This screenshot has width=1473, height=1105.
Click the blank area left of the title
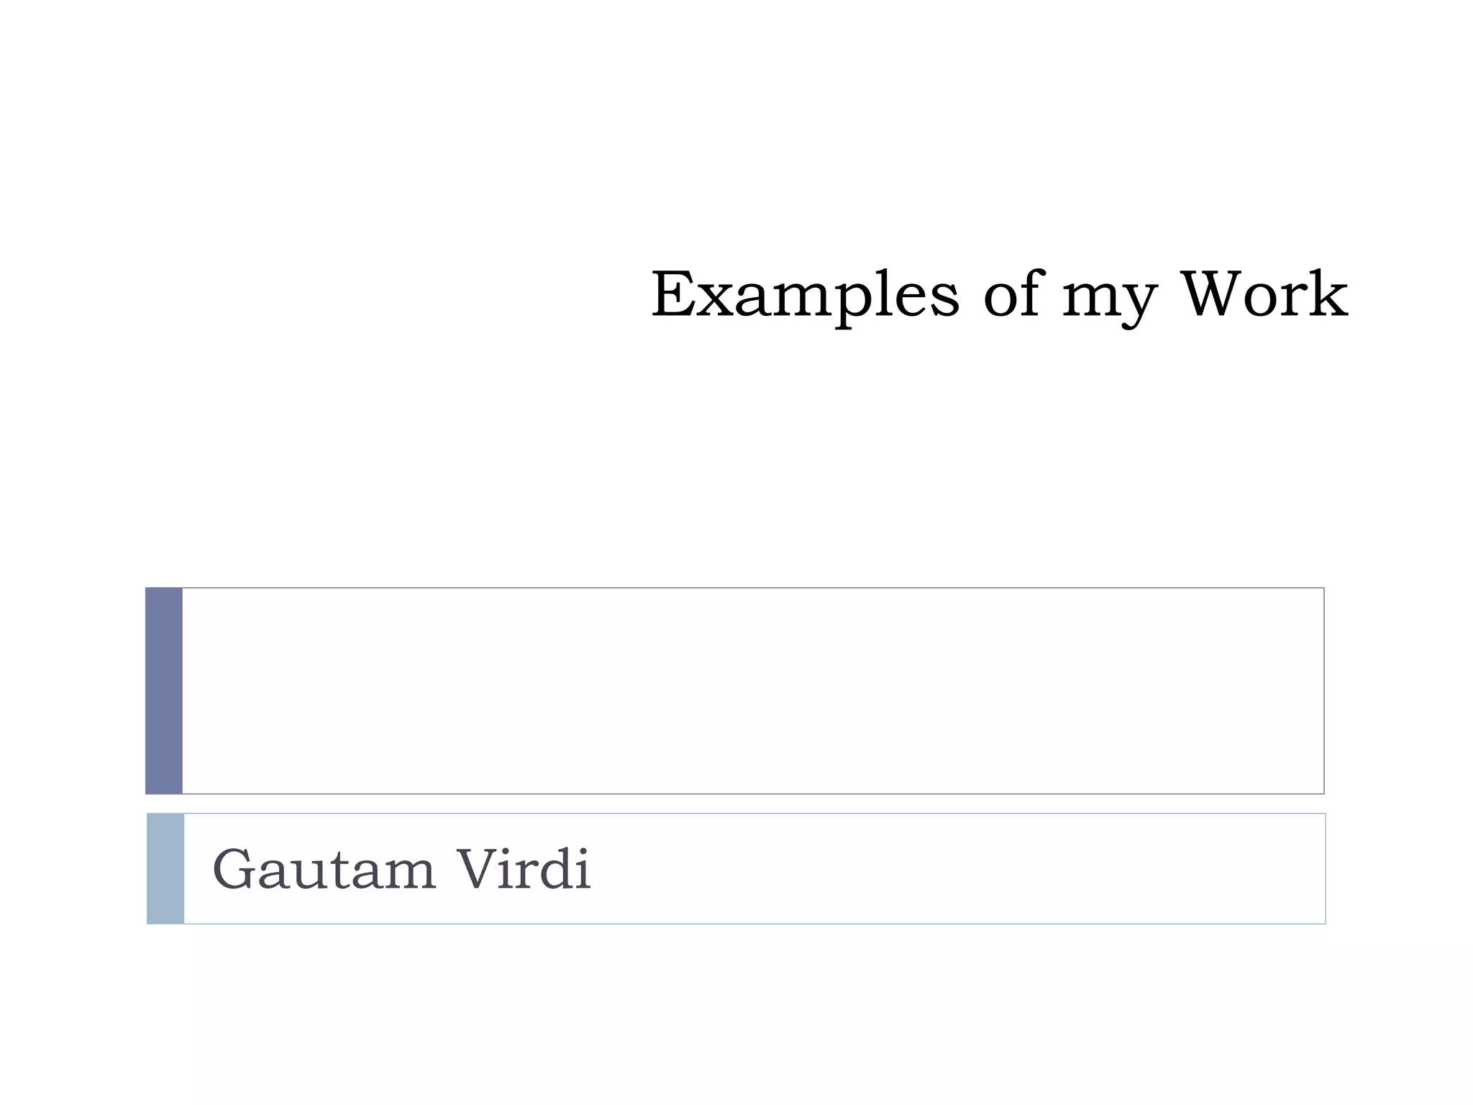(324, 296)
